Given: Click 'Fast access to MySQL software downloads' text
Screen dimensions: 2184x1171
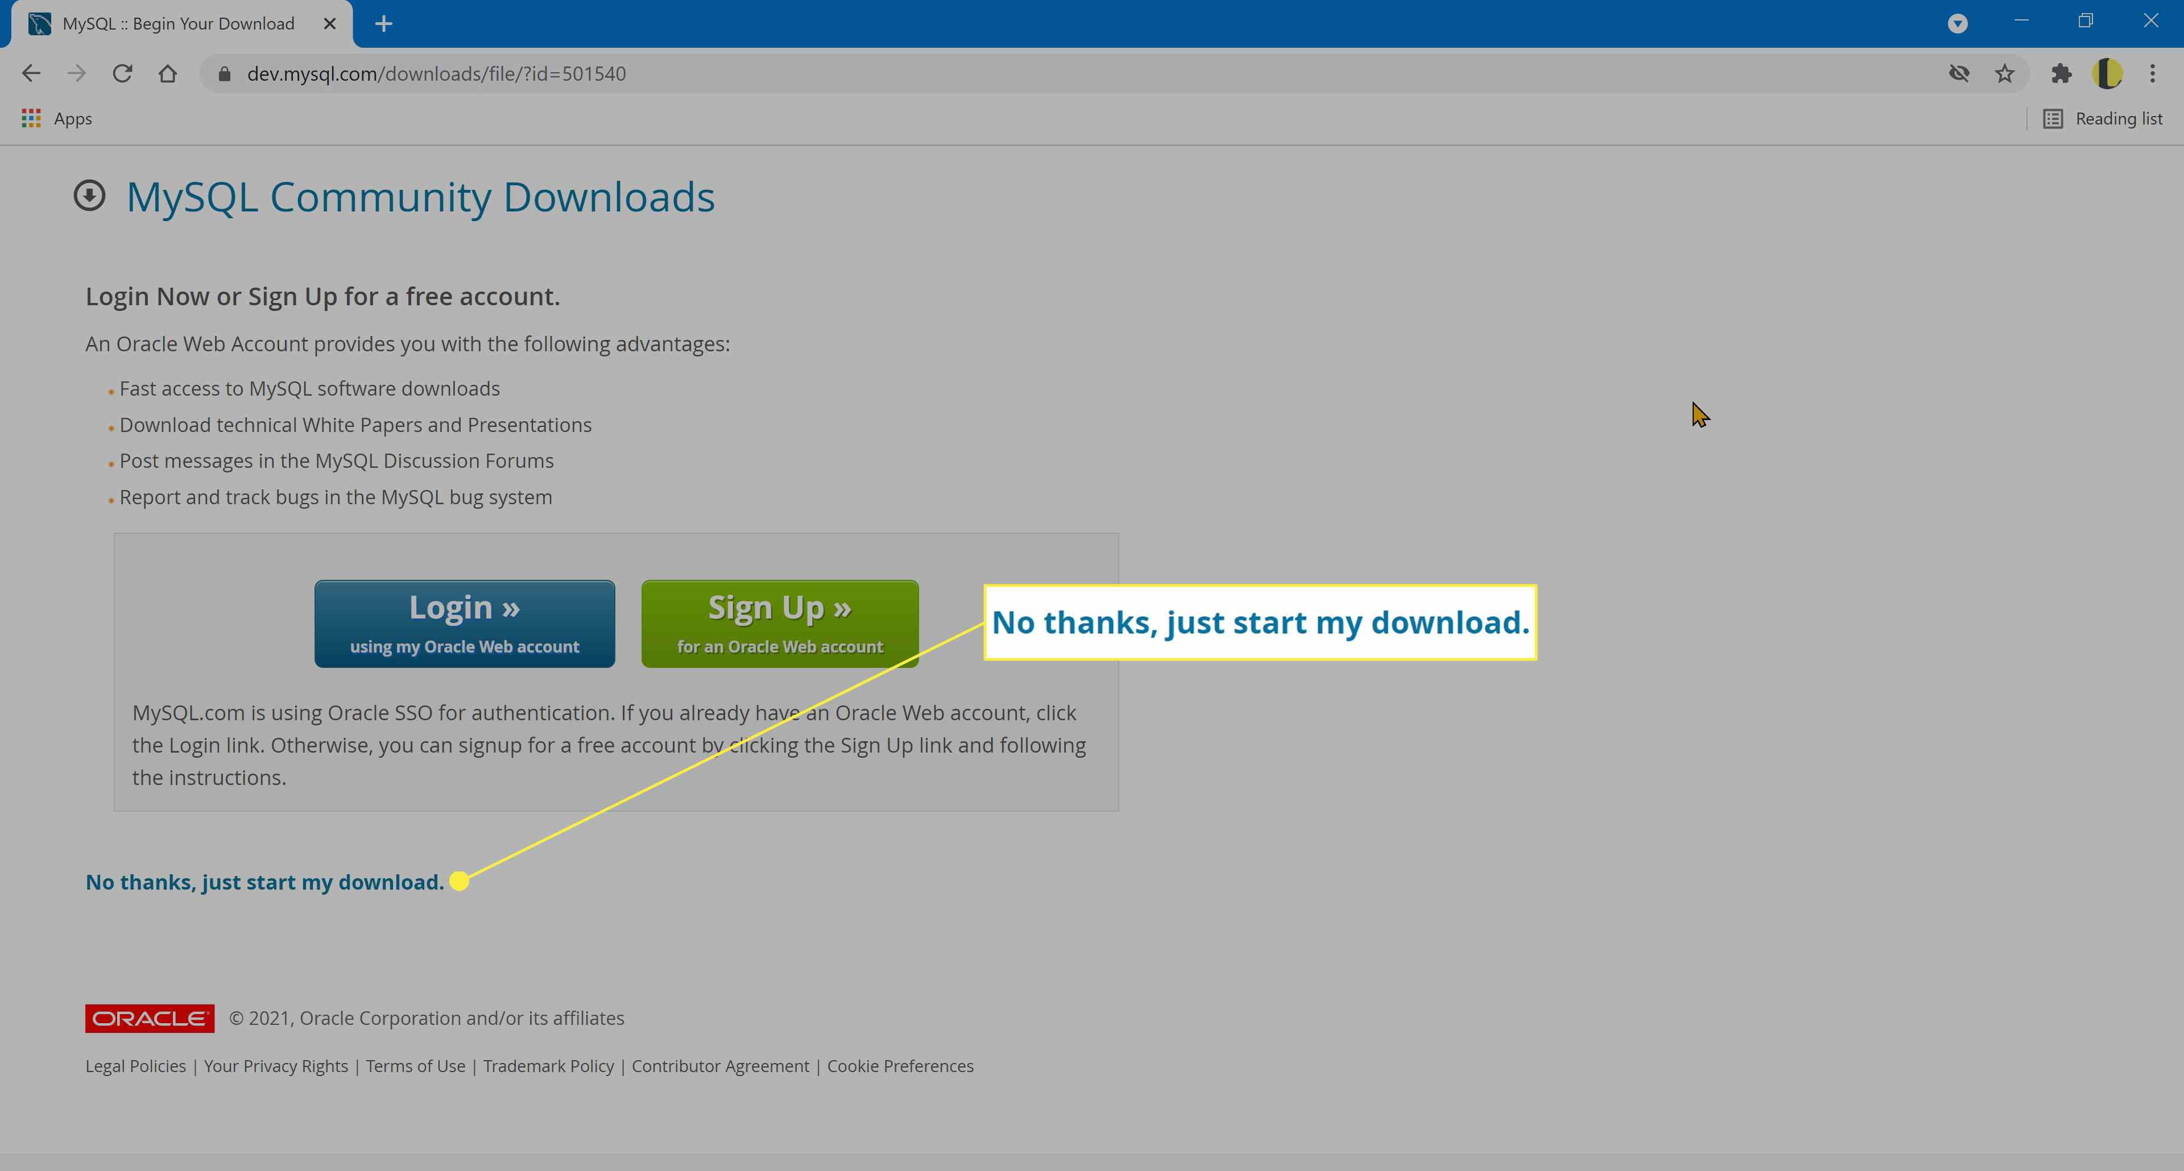Looking at the screenshot, I should 309,388.
